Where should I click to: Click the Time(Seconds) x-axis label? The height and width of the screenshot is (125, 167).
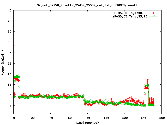tap(87, 123)
